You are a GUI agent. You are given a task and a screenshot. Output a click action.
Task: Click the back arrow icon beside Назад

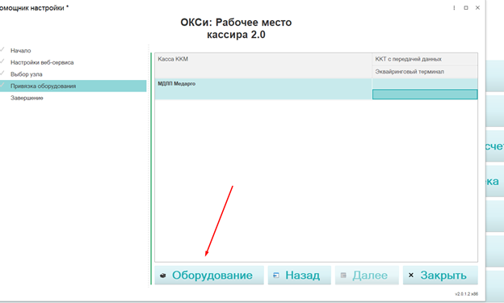[x=275, y=276]
